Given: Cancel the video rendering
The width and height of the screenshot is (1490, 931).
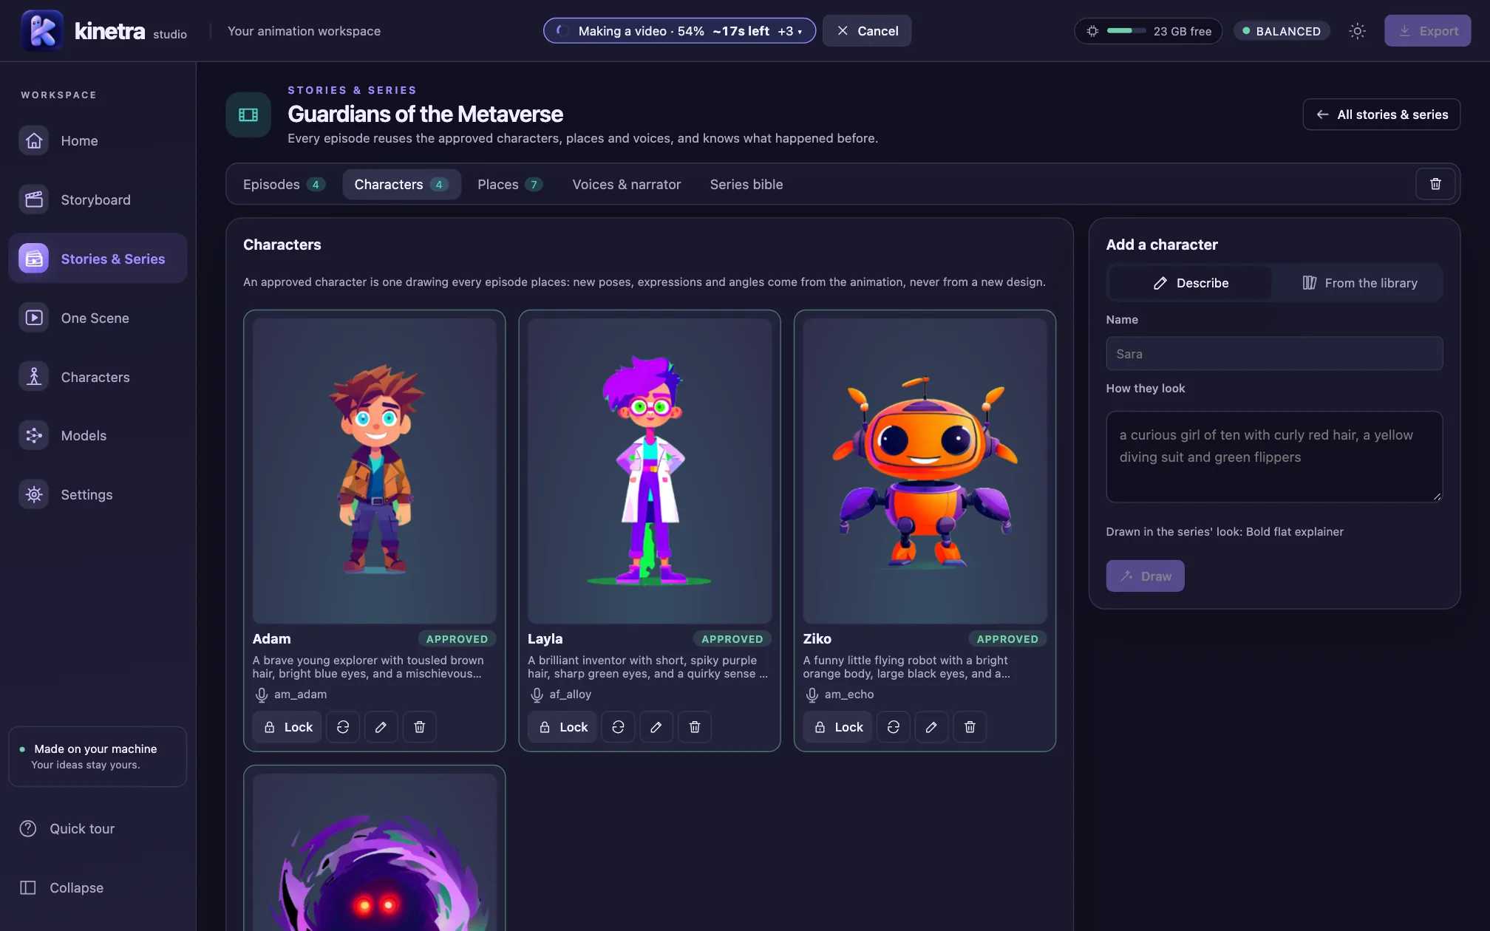Looking at the screenshot, I should coord(867,31).
